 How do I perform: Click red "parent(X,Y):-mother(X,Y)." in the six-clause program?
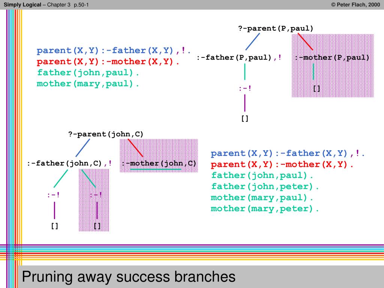282,164
